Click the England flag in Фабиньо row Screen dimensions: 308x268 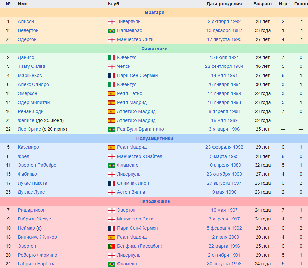(x=112, y=174)
